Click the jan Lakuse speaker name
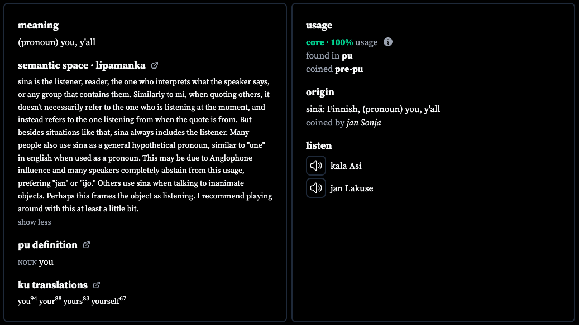This screenshot has width=579, height=325. 352,188
